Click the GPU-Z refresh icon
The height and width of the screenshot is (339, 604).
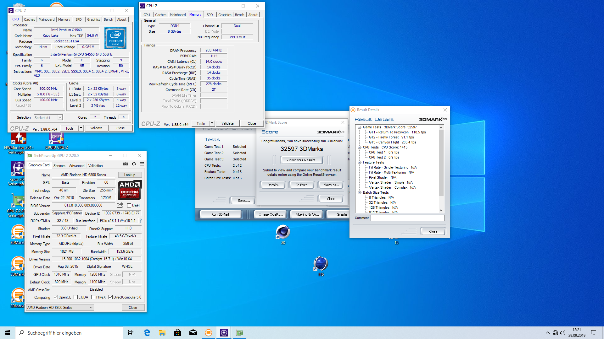click(134, 164)
